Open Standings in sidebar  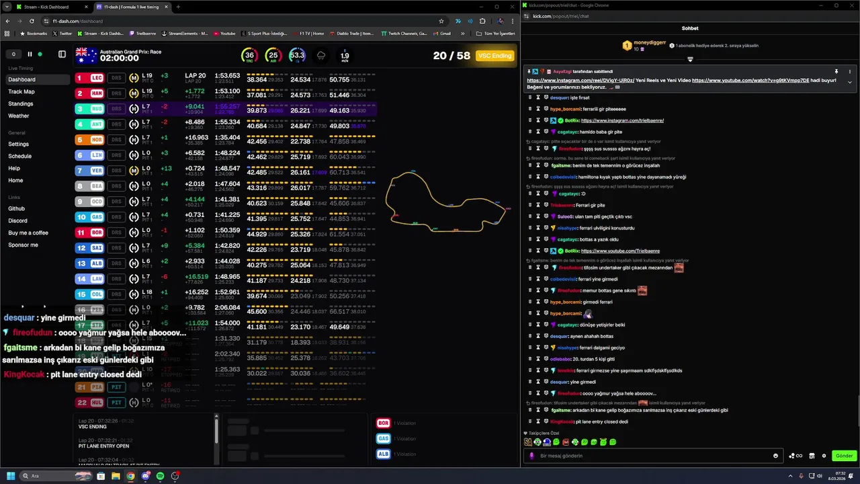coord(21,104)
